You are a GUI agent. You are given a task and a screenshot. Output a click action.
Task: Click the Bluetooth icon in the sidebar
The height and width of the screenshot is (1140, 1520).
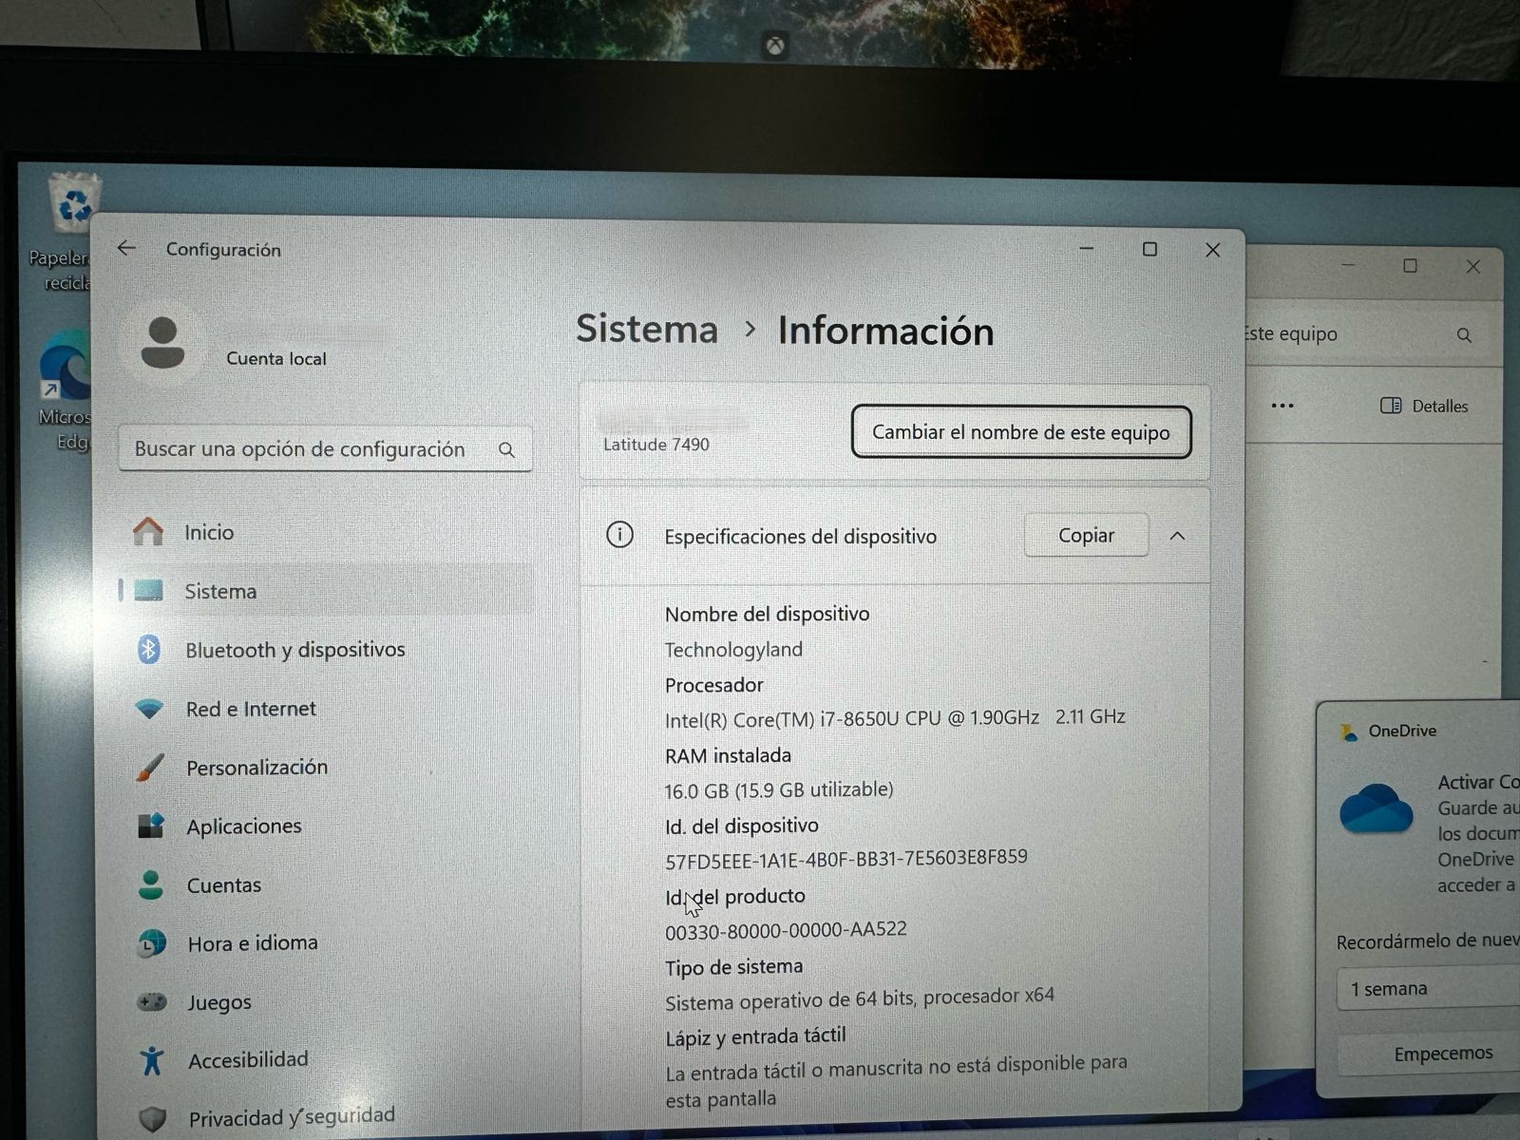pyautogui.click(x=149, y=649)
